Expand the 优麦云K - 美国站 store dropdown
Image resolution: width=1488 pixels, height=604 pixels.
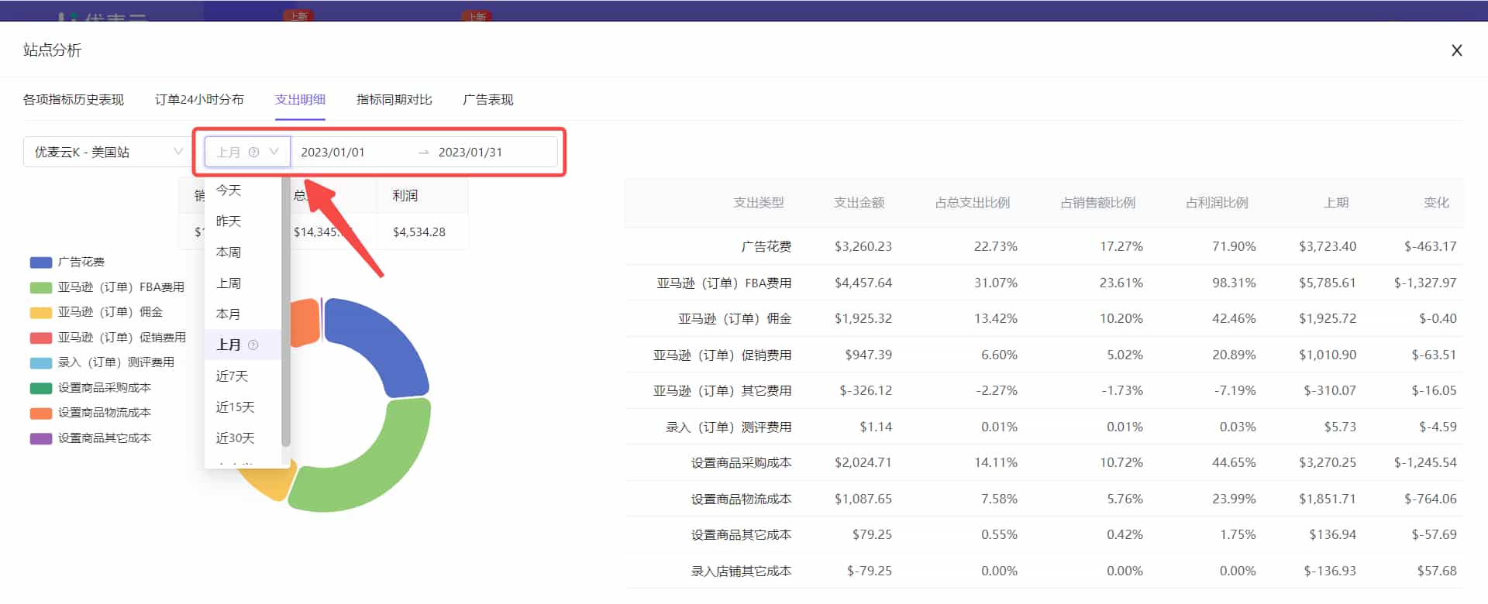[x=107, y=152]
